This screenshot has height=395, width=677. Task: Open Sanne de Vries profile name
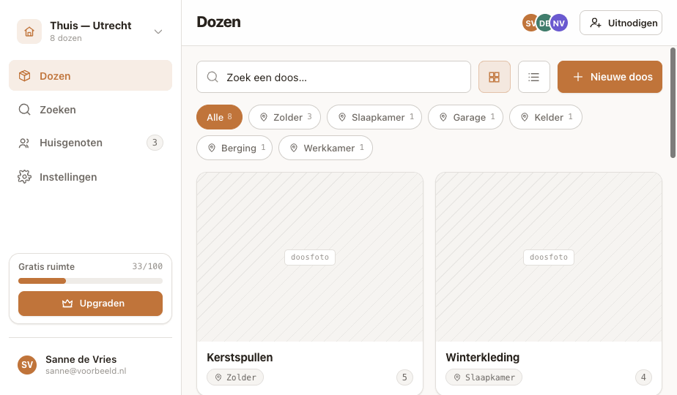point(81,359)
